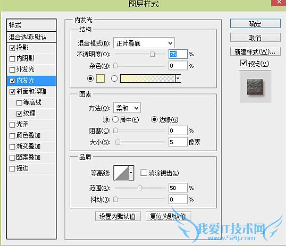This screenshot has height=246, width=286.
Task: Click the 阻塞 choke slider handle
Action: coord(115,130)
